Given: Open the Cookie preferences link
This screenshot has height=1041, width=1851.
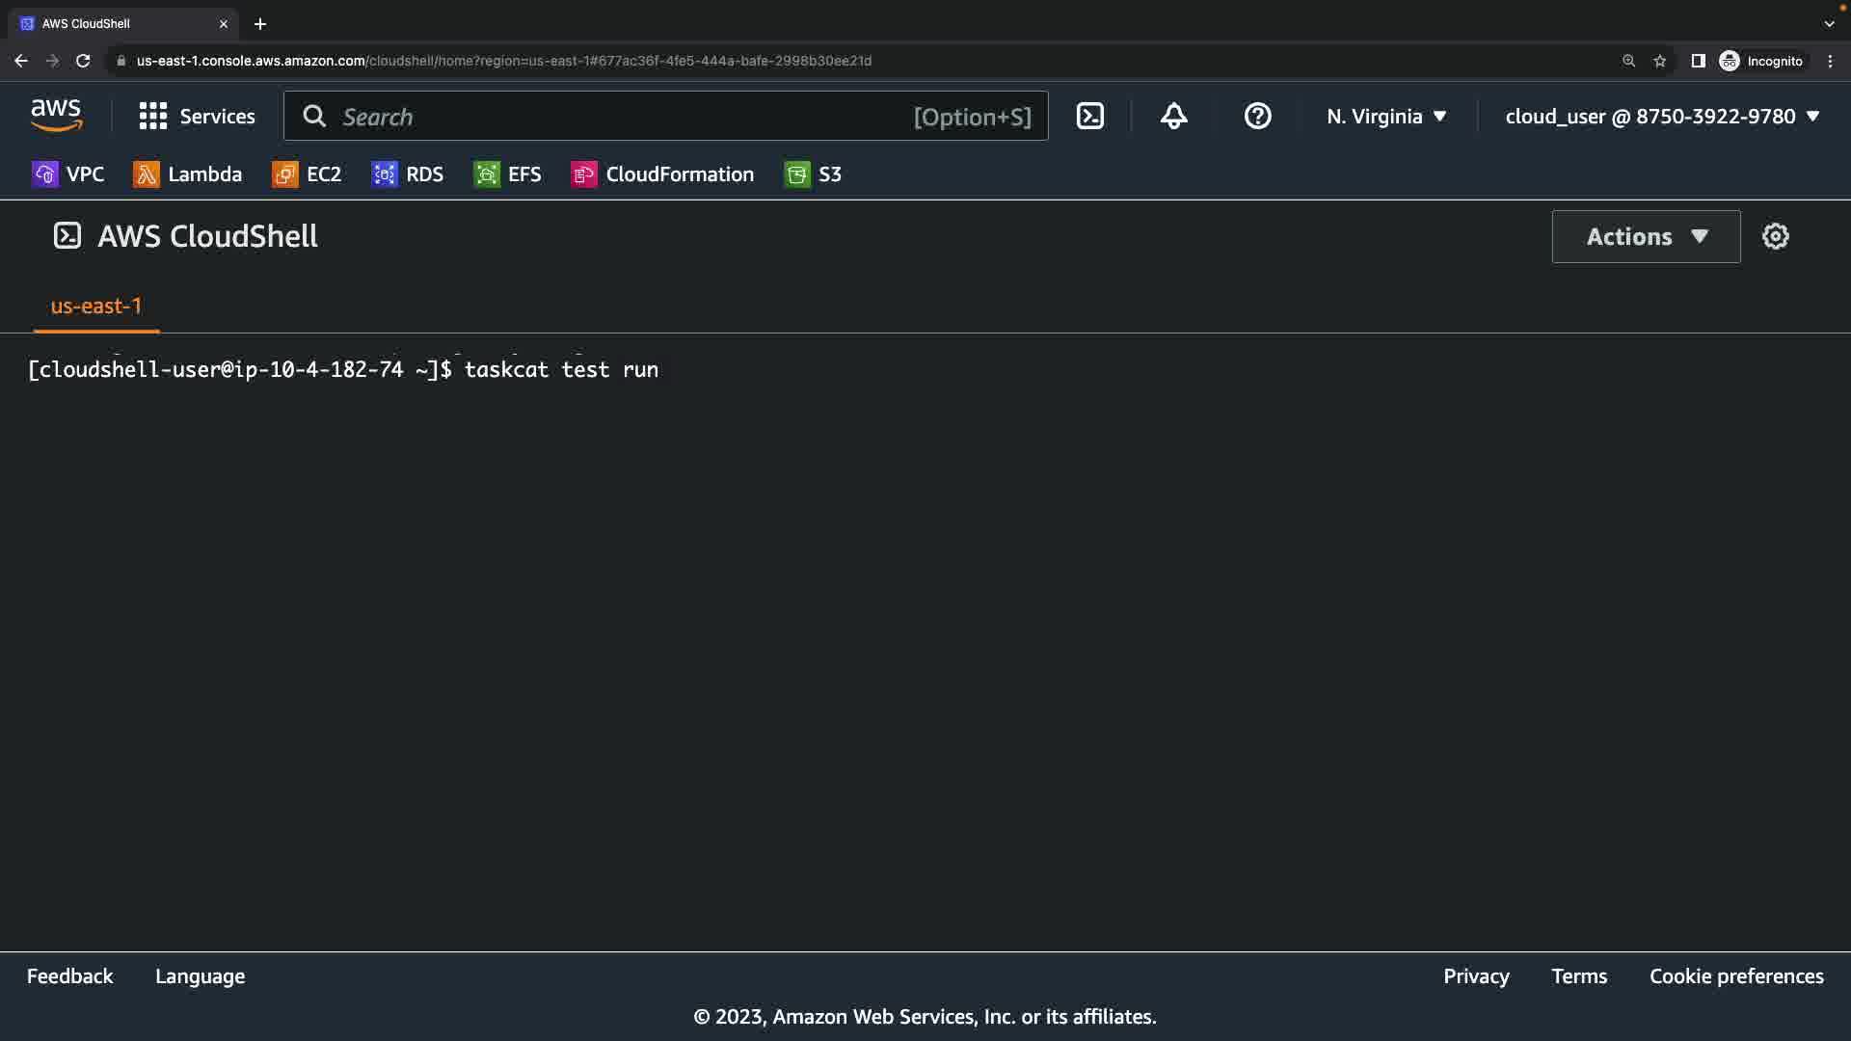Looking at the screenshot, I should coord(1735,976).
